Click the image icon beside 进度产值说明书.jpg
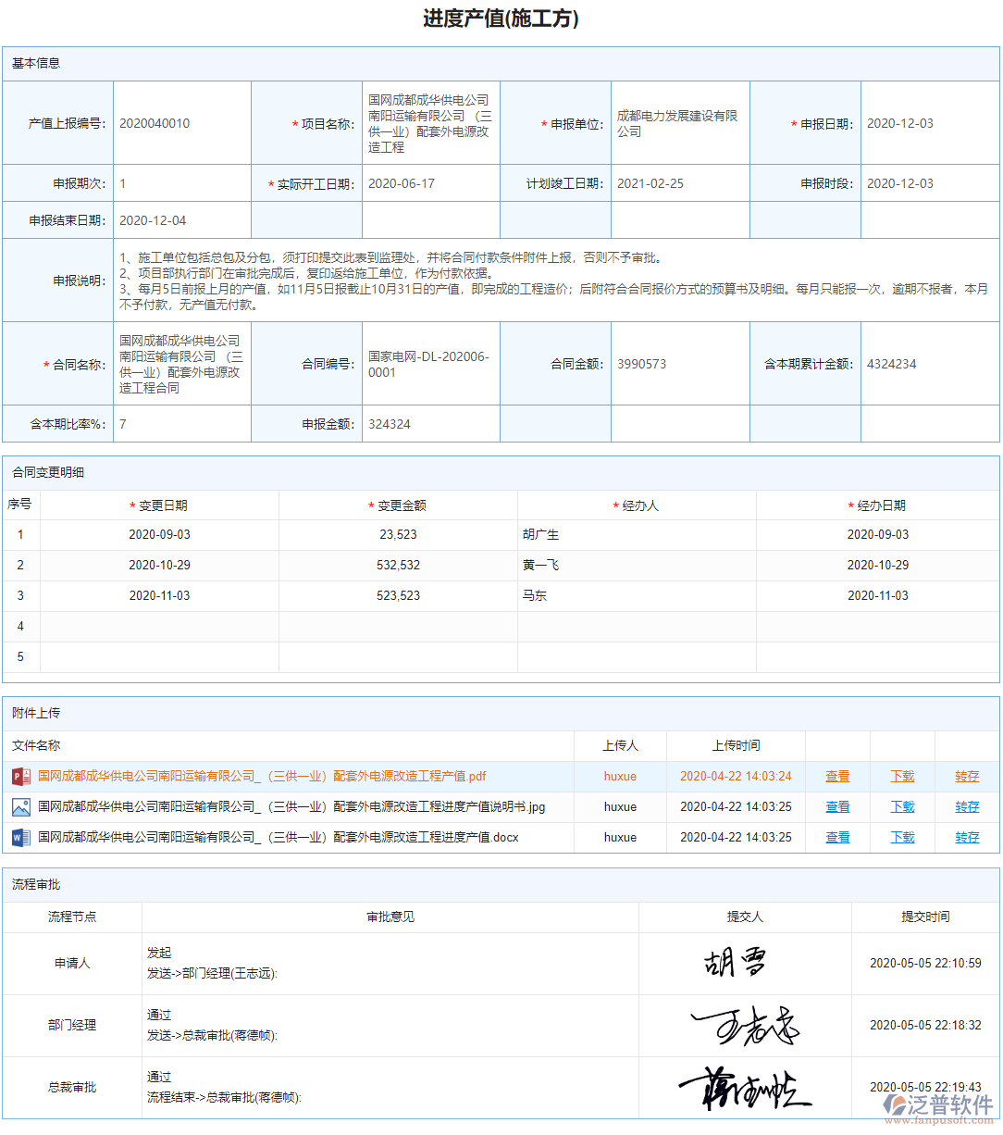 19,806
